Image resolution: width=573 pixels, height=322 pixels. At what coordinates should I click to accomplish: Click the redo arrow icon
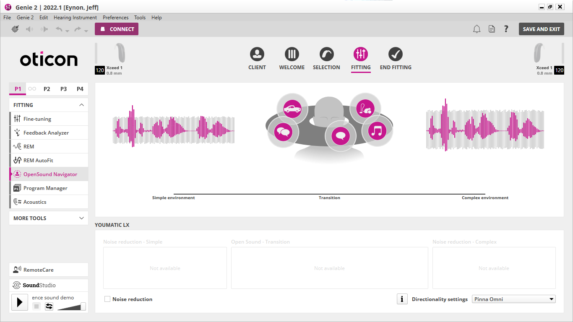(78, 29)
